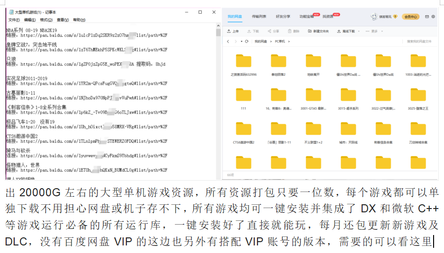444x253 pixels.
Task: Refresh the netdisk folder listing
Action: [247, 41]
